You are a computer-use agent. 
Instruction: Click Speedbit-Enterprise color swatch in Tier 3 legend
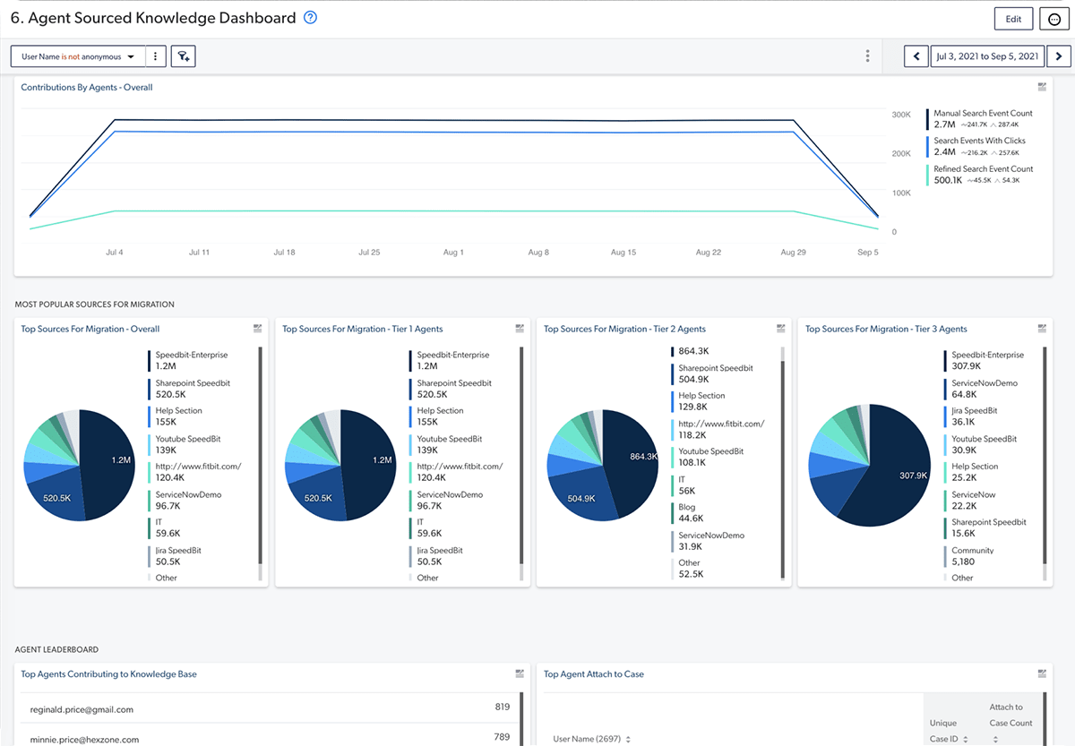pyautogui.click(x=945, y=360)
